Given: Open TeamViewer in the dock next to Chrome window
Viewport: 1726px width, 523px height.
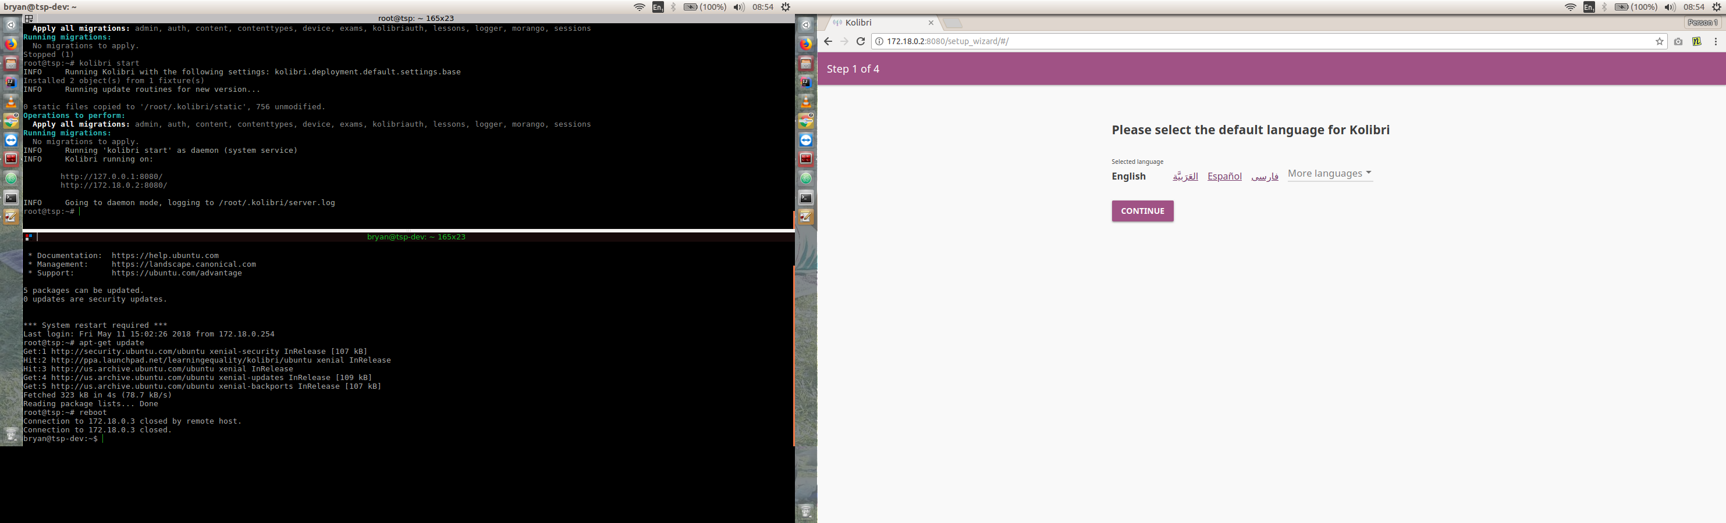Looking at the screenshot, I should pyautogui.click(x=806, y=140).
